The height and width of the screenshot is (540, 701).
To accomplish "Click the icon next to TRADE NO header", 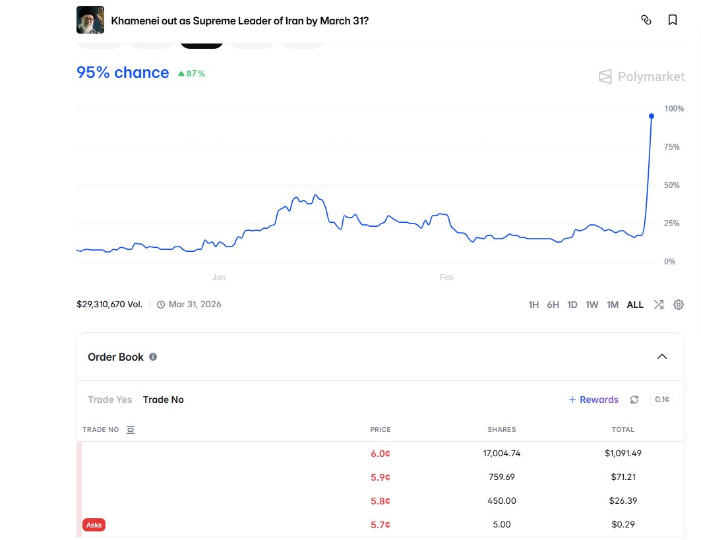I will (131, 430).
